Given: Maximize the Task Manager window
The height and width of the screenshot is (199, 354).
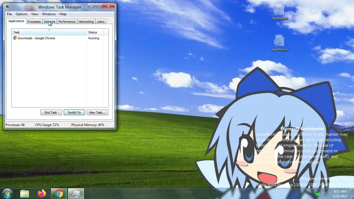Looking at the screenshot, I should click(x=99, y=6).
